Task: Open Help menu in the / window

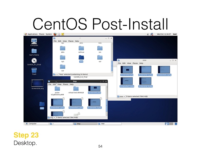Action: [x=77, y=41]
